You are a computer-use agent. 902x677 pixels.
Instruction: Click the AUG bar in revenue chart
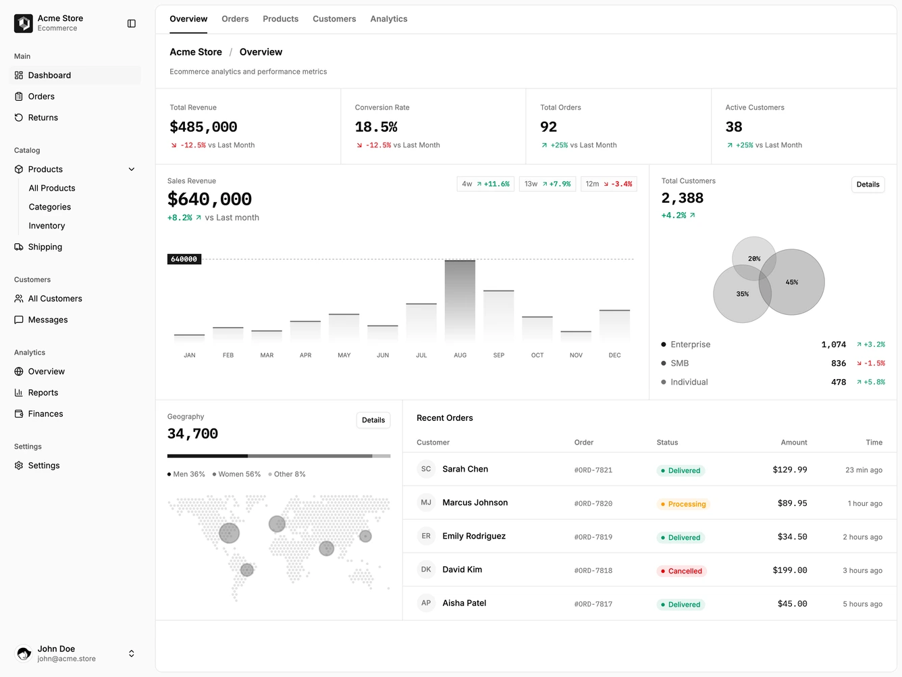point(460,301)
